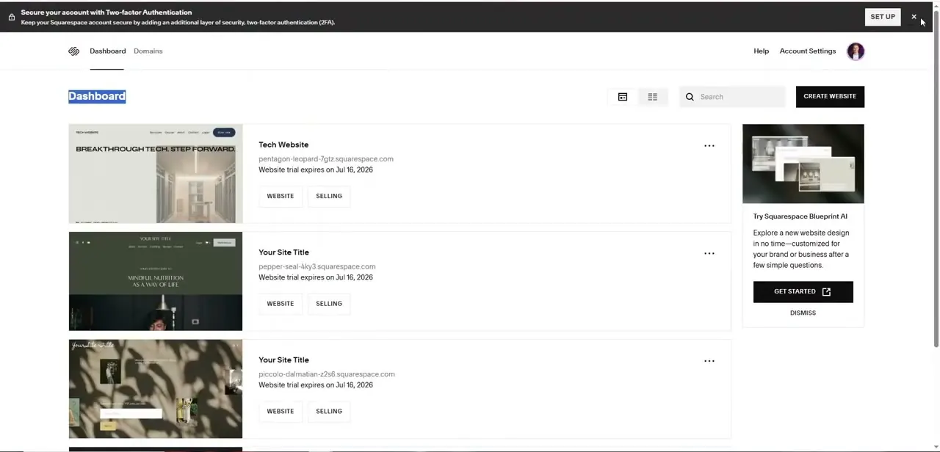Click the highlighted Dashboard heading
The width and height of the screenshot is (940, 452).
point(97,96)
